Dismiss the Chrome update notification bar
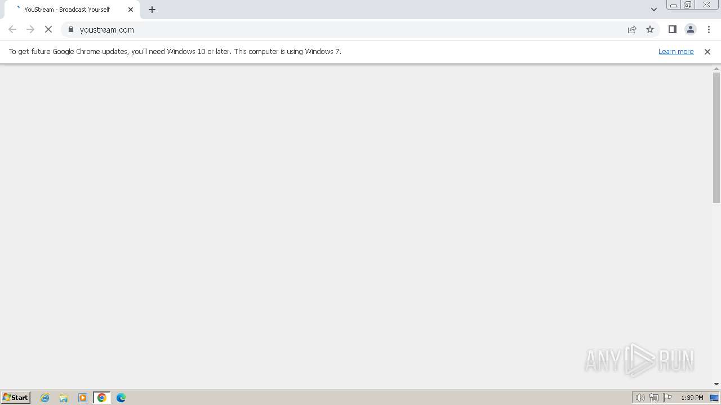The image size is (721, 405). 707,51
